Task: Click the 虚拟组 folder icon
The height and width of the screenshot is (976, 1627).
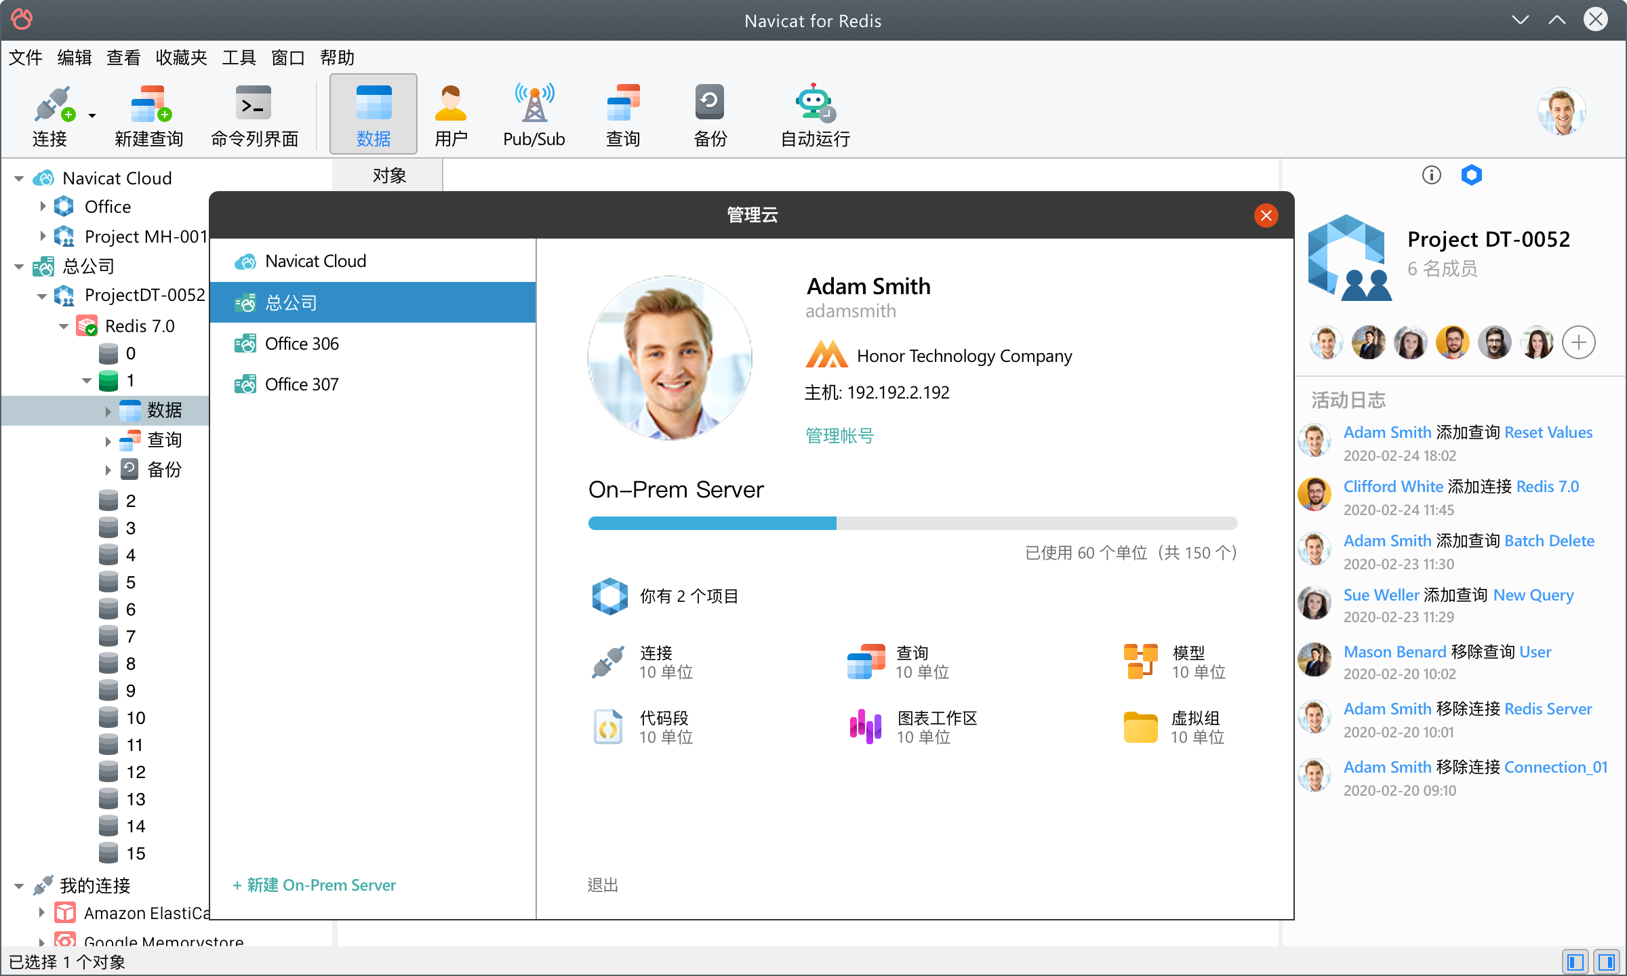Action: click(1141, 727)
